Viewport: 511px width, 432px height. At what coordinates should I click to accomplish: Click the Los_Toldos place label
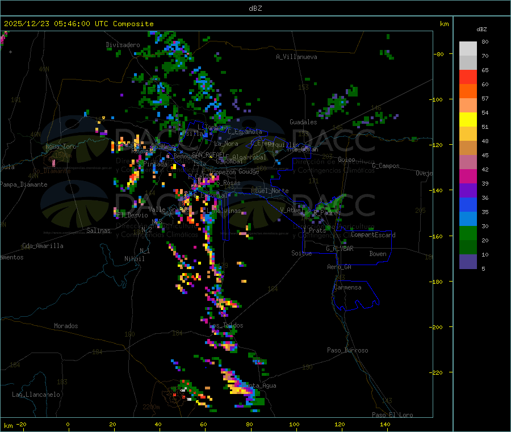tap(226, 325)
